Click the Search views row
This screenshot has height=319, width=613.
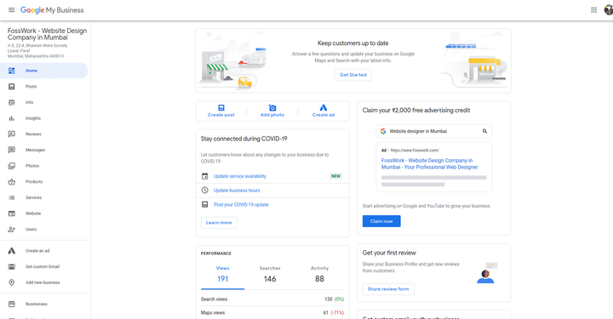[272, 299]
